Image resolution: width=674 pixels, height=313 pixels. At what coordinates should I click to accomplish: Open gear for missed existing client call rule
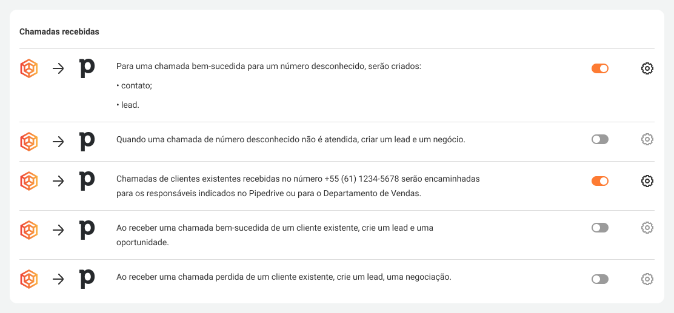click(x=647, y=279)
